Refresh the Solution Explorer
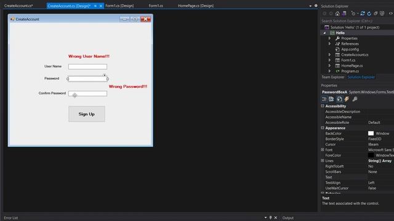 pos(369,14)
